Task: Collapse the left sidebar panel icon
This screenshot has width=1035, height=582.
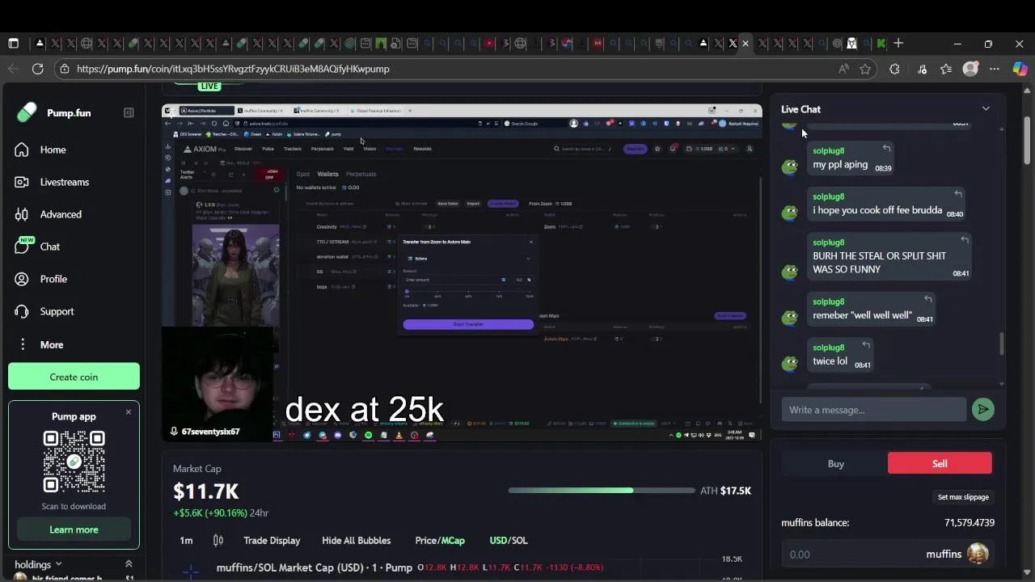Action: coord(129,112)
